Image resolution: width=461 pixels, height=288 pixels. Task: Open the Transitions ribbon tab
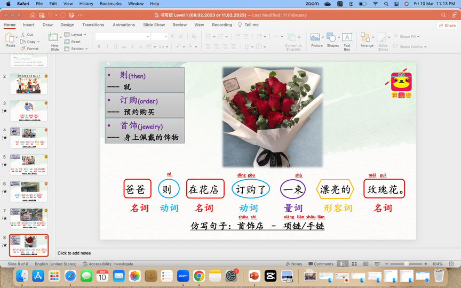pyautogui.click(x=93, y=25)
